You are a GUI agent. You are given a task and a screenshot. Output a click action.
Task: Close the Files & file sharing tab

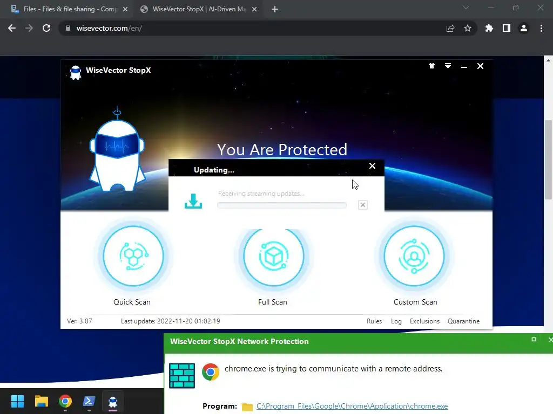coord(125,10)
